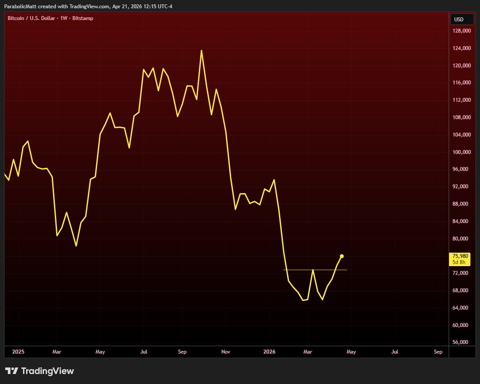Click the 112,000 price axis label

click(x=462, y=100)
